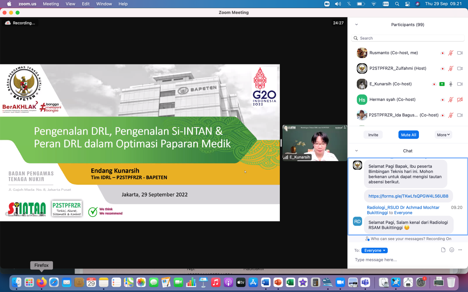Click the muted mic icon for P2STPFRZR_Zulfahmi

coord(451,69)
